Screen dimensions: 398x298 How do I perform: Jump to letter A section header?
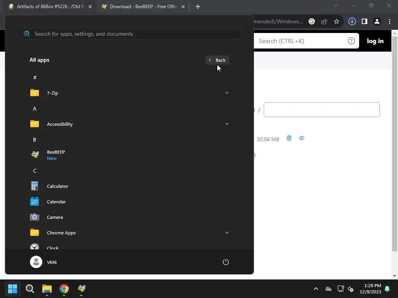coord(35,109)
